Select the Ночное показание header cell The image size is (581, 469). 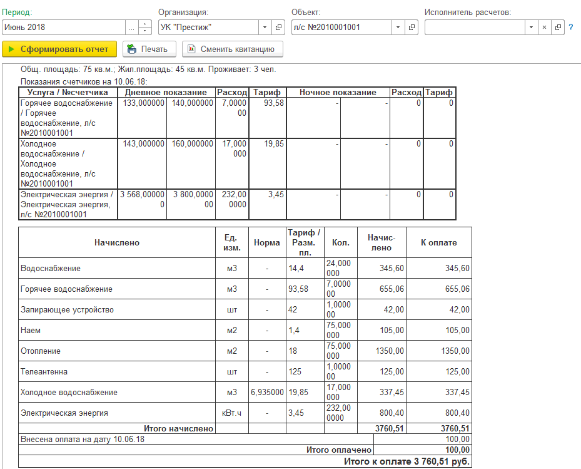pyautogui.click(x=338, y=92)
